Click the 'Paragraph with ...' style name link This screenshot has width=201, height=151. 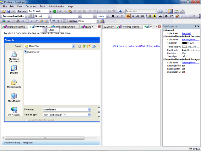click(x=190, y=63)
